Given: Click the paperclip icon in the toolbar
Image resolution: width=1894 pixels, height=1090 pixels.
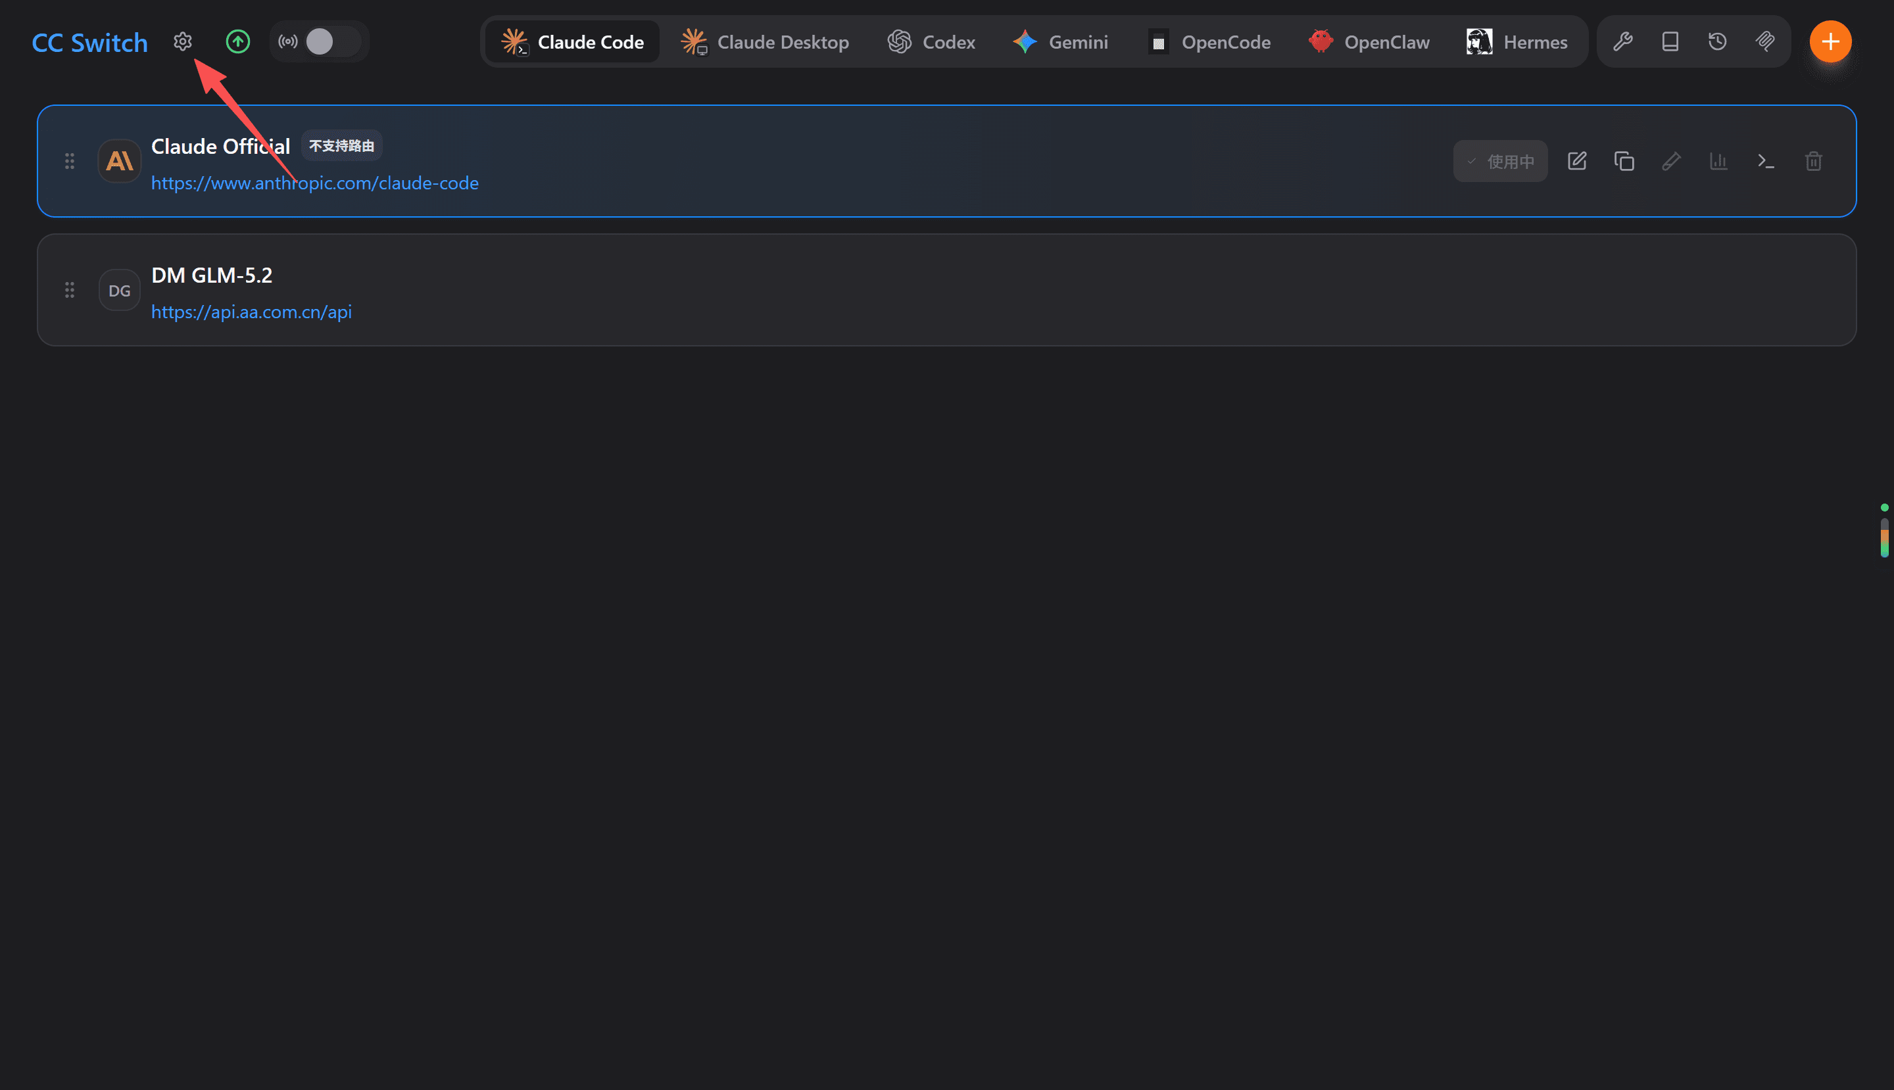Looking at the screenshot, I should click(1765, 41).
